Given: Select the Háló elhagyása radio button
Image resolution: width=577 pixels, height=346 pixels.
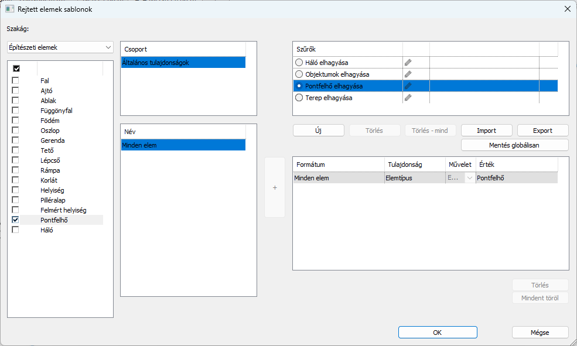Looking at the screenshot, I should point(299,63).
